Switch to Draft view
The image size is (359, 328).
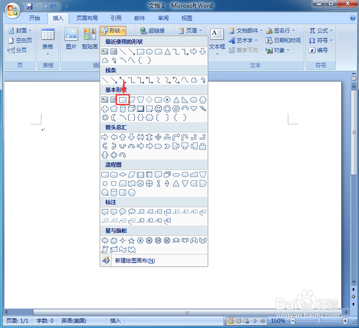(263, 321)
